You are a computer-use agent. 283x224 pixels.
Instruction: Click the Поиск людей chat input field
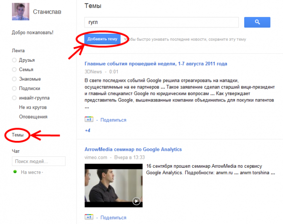(39, 161)
